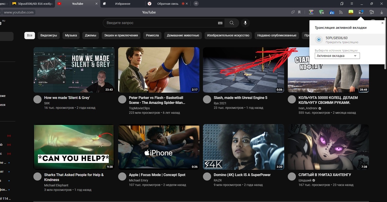The image size is (387, 202).
Task: Start voice search with the microphone icon
Action: pos(245,23)
